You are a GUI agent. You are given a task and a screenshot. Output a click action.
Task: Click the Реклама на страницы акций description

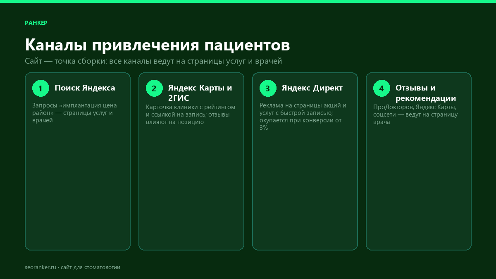click(x=303, y=117)
